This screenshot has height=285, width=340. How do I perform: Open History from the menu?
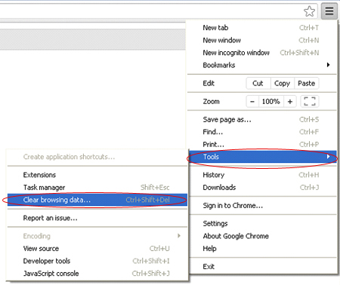coord(262,175)
